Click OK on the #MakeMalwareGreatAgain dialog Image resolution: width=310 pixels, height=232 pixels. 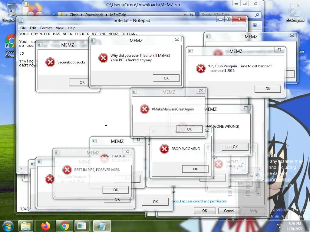point(190,129)
